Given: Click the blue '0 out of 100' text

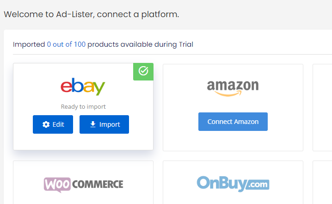Looking at the screenshot, I should (66, 44).
